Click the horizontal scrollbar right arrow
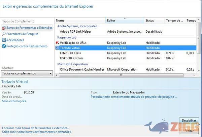Image resolution: width=202 pixels, height=137 pixels. click(194, 75)
